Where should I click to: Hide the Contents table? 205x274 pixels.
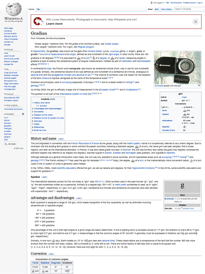[52, 99]
